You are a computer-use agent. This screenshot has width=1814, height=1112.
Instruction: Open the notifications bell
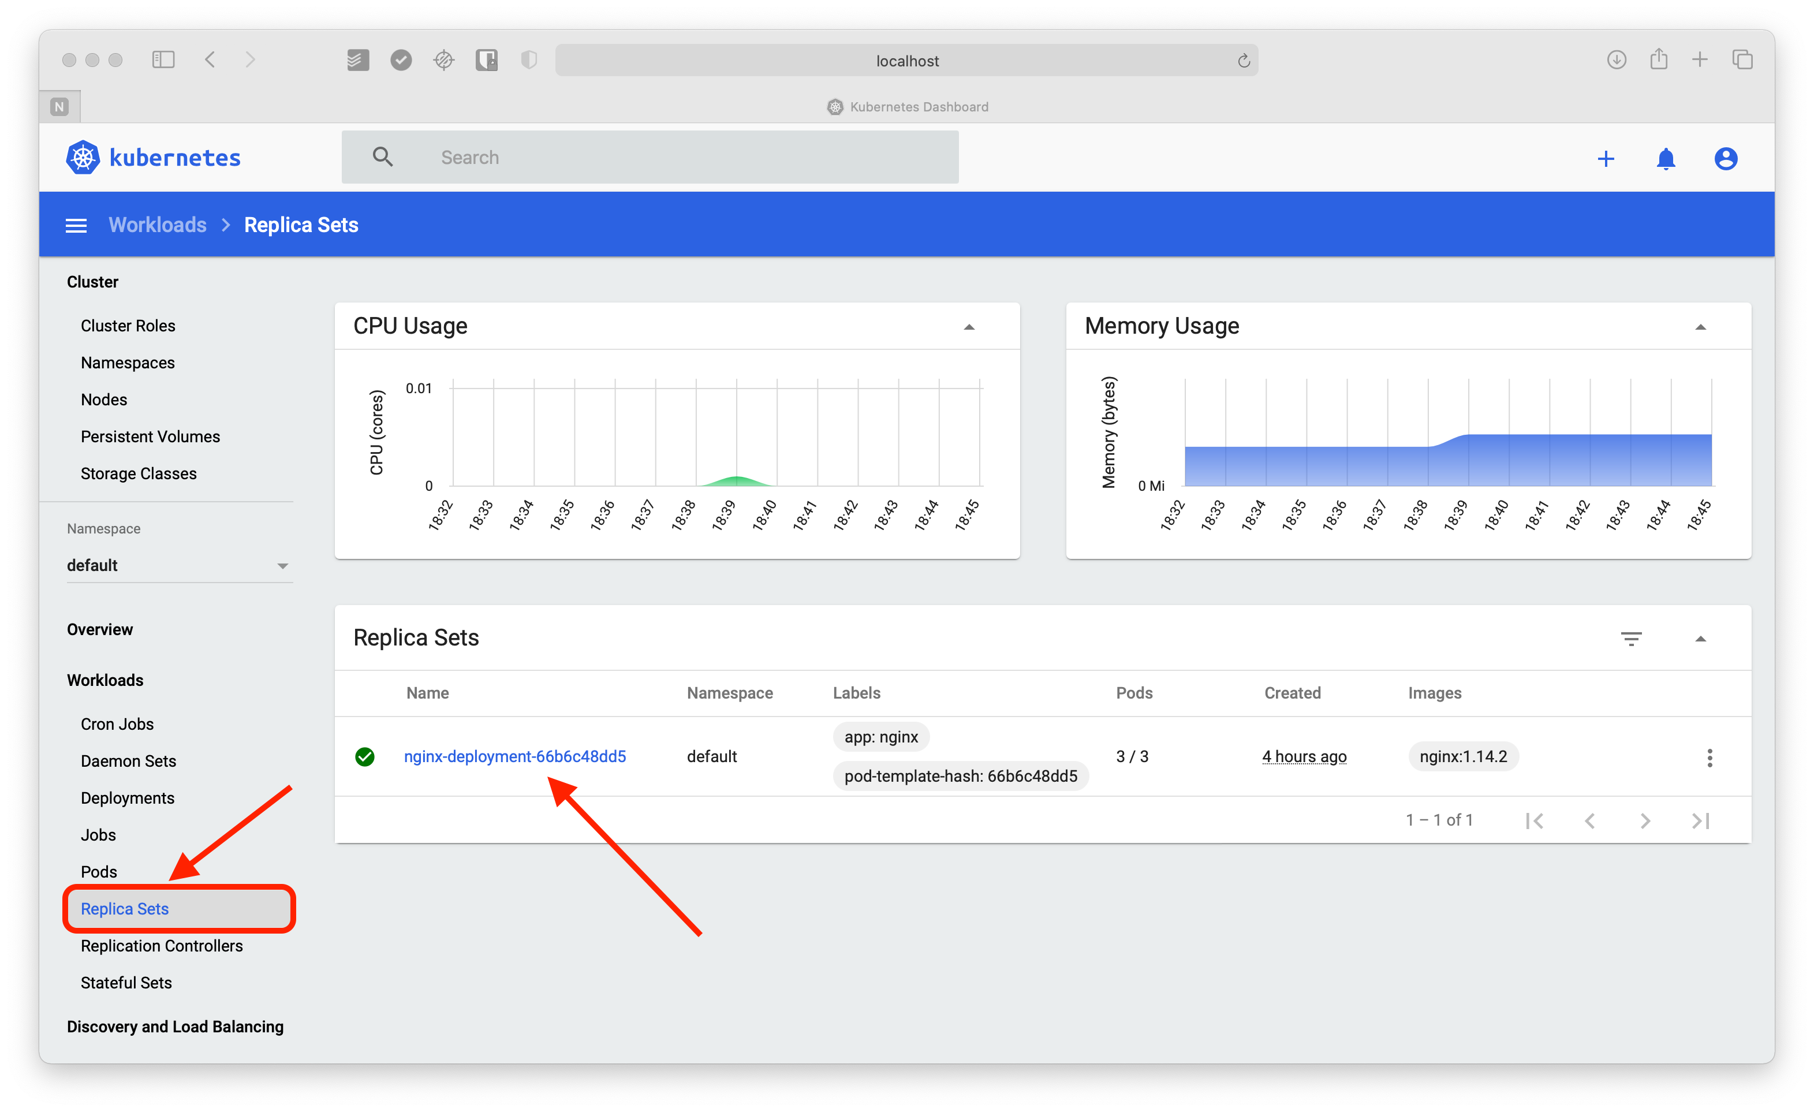click(x=1665, y=158)
